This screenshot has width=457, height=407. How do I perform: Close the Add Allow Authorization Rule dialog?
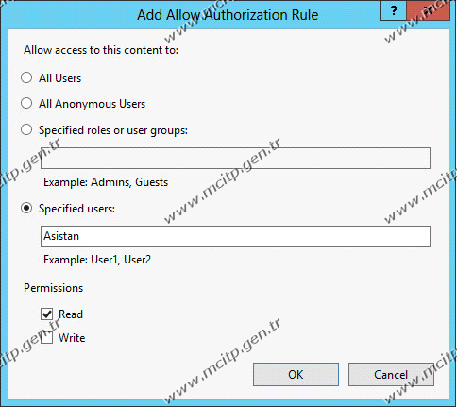point(429,10)
